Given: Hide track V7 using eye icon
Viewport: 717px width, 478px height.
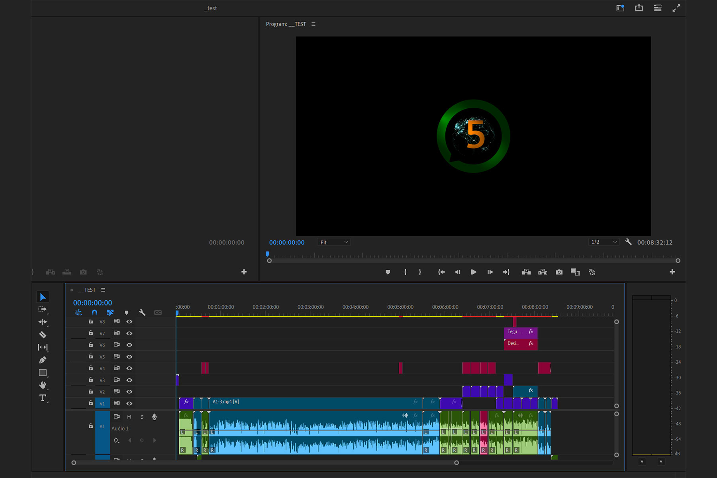Looking at the screenshot, I should tap(129, 333).
